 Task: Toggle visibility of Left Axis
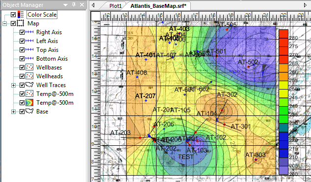click(22, 41)
